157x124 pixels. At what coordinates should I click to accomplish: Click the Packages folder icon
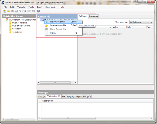click(x=10, y=29)
